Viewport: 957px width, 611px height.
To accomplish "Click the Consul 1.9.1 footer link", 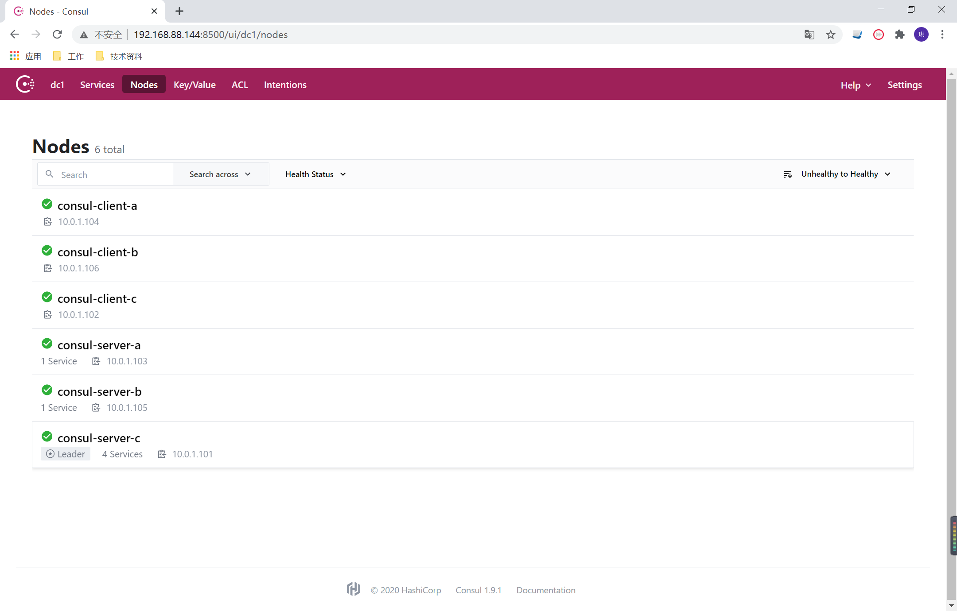I will (x=478, y=590).
